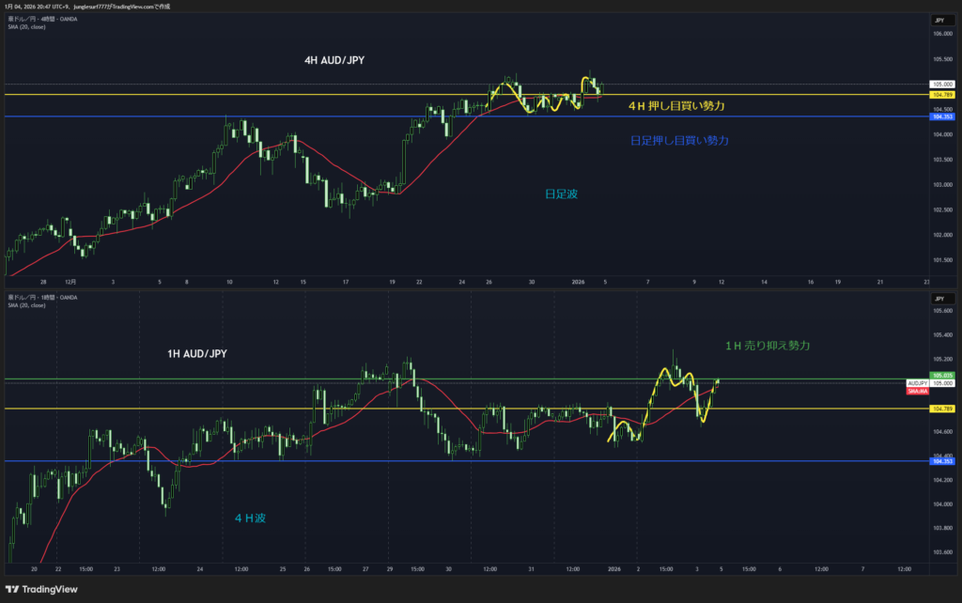This screenshot has width=962, height=603.
Task: Select the white 105.000 price label on 4H chart
Action: (941, 84)
